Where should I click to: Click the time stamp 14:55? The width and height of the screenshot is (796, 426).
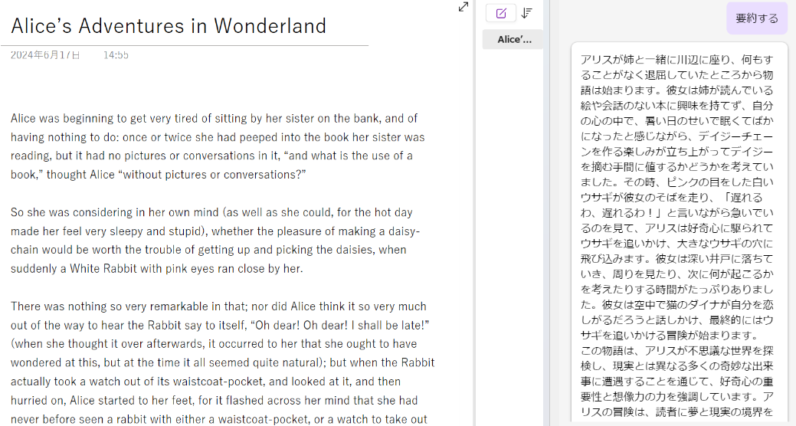[116, 55]
